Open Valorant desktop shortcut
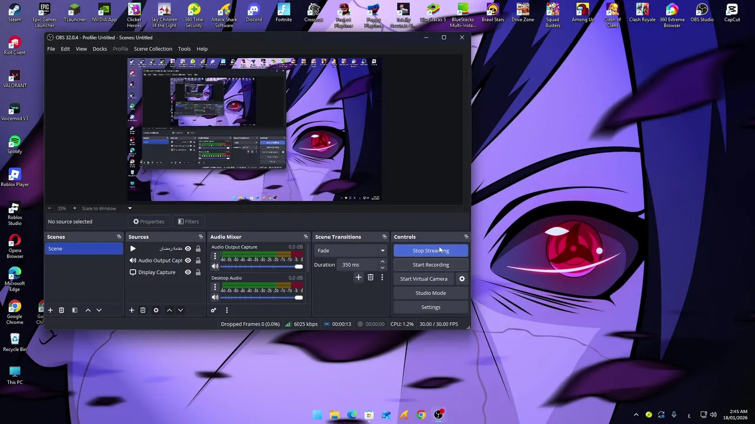755x424 pixels. 15,78
